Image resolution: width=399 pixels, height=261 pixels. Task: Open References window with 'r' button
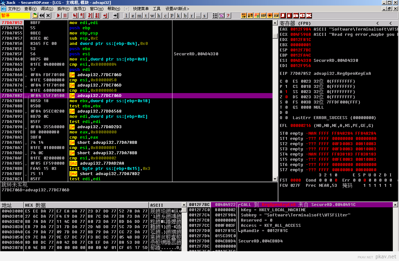[x=192, y=16]
